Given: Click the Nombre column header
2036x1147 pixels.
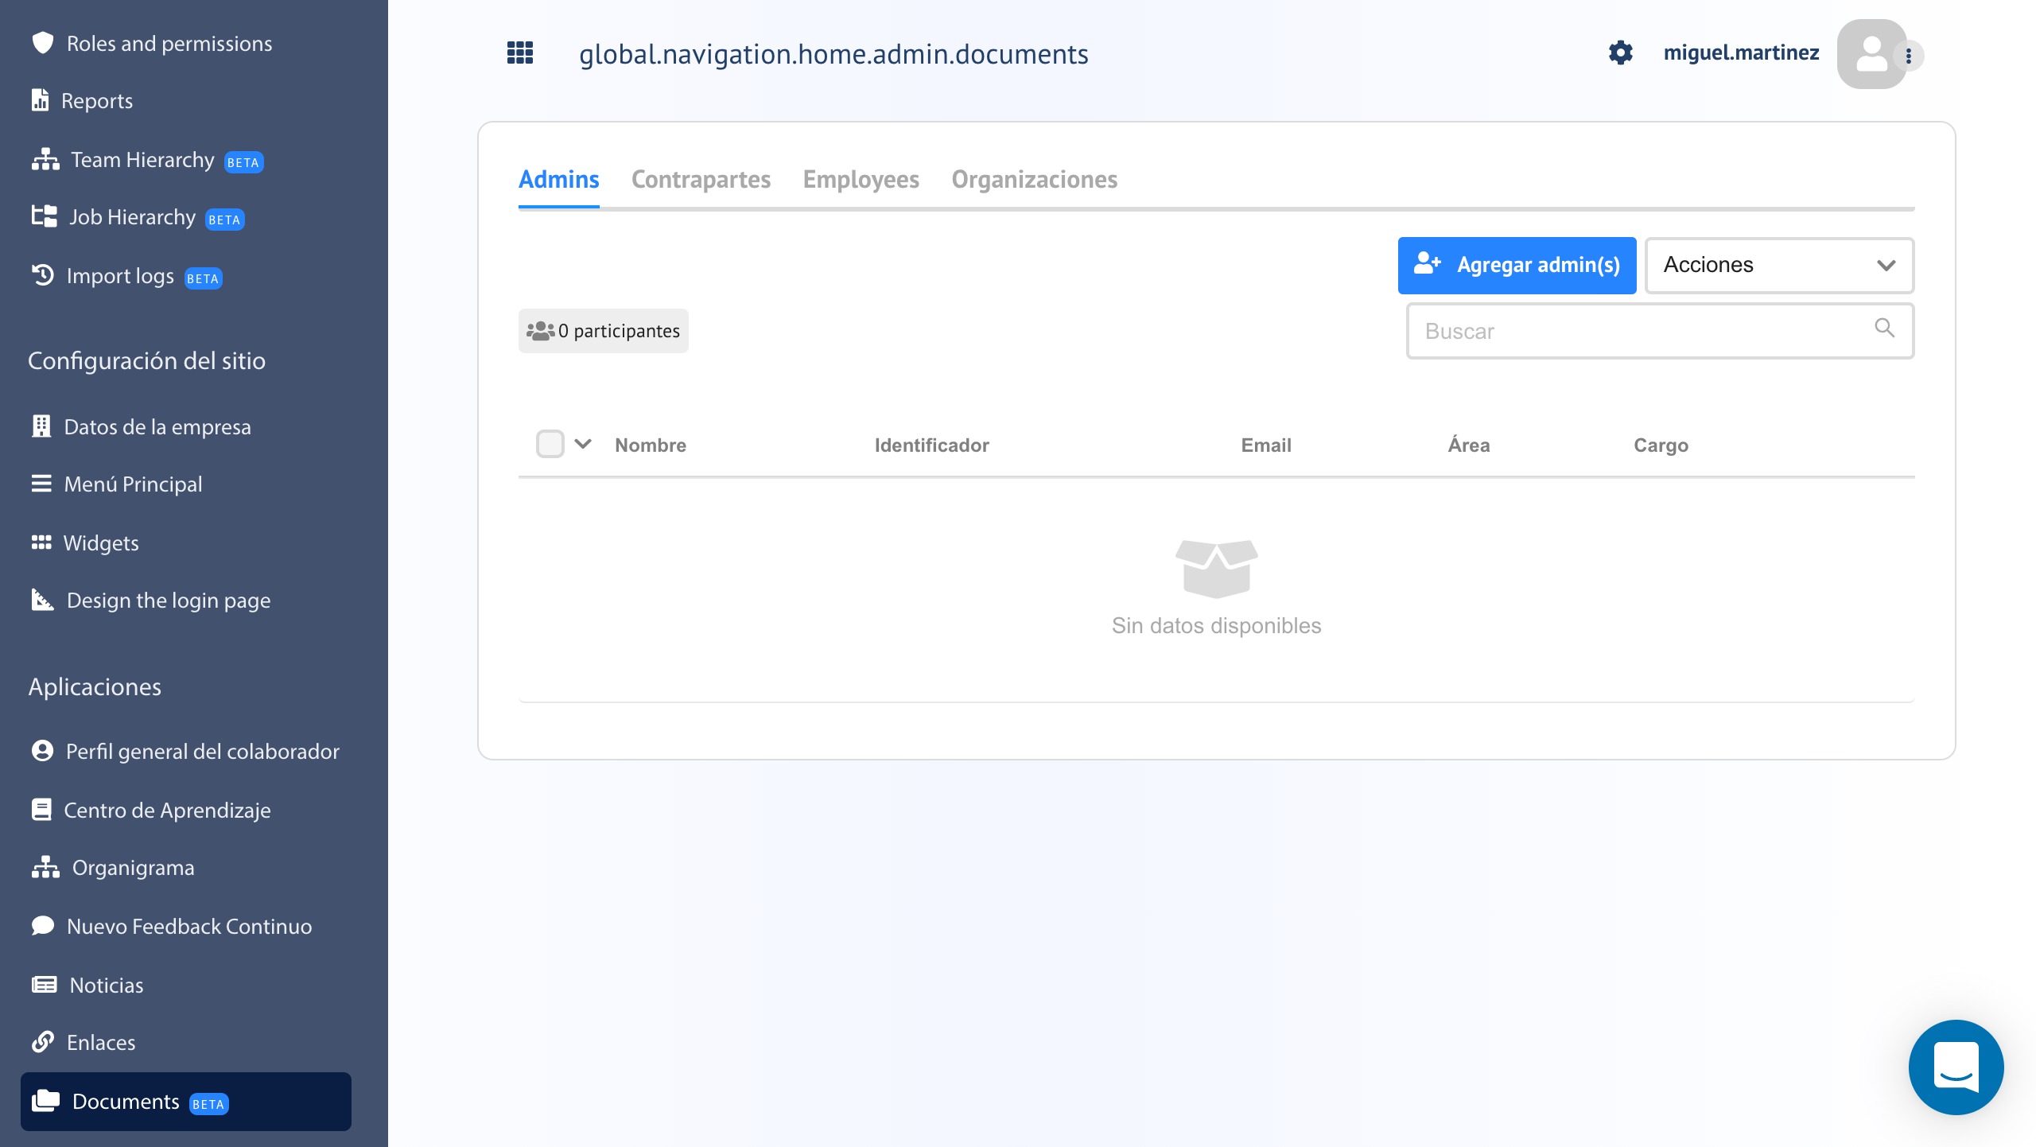Looking at the screenshot, I should [651, 445].
